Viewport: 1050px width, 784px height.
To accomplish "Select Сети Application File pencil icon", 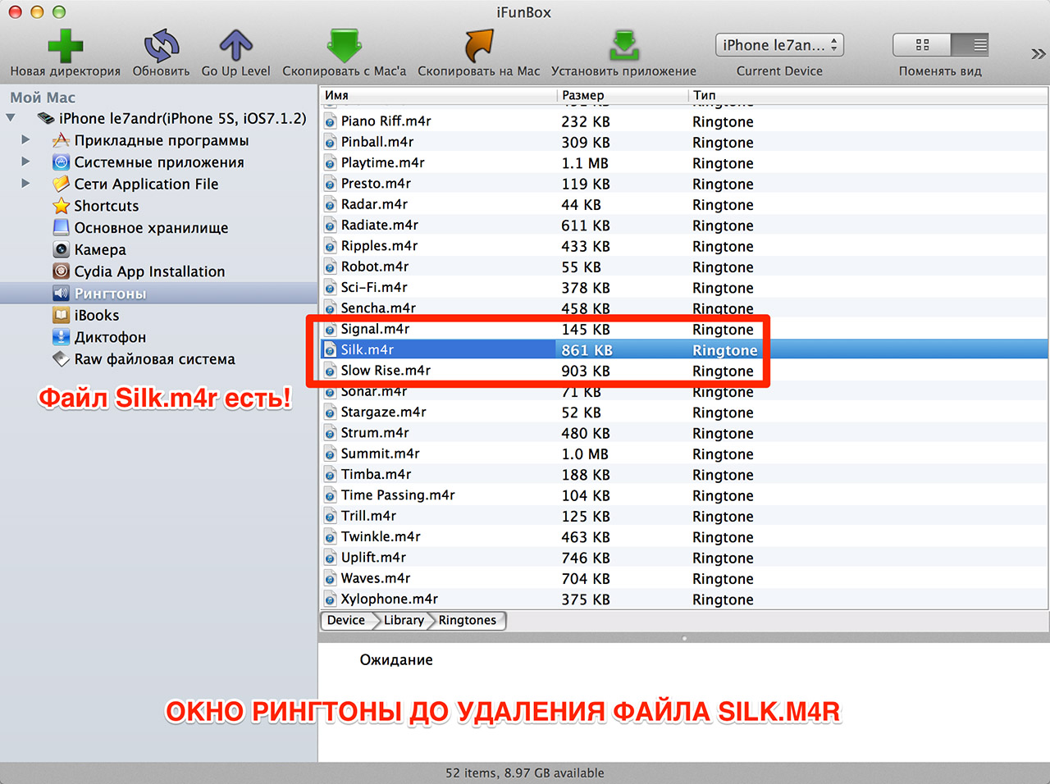I will tap(61, 184).
